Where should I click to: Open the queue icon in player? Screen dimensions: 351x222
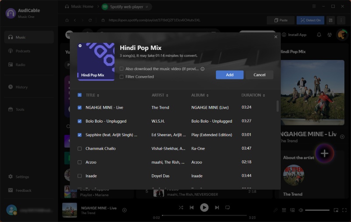tap(284, 210)
